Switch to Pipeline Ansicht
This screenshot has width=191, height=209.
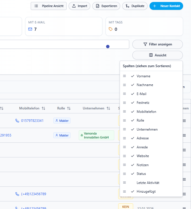click(49, 6)
